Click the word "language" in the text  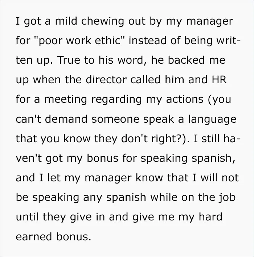coord(212,119)
